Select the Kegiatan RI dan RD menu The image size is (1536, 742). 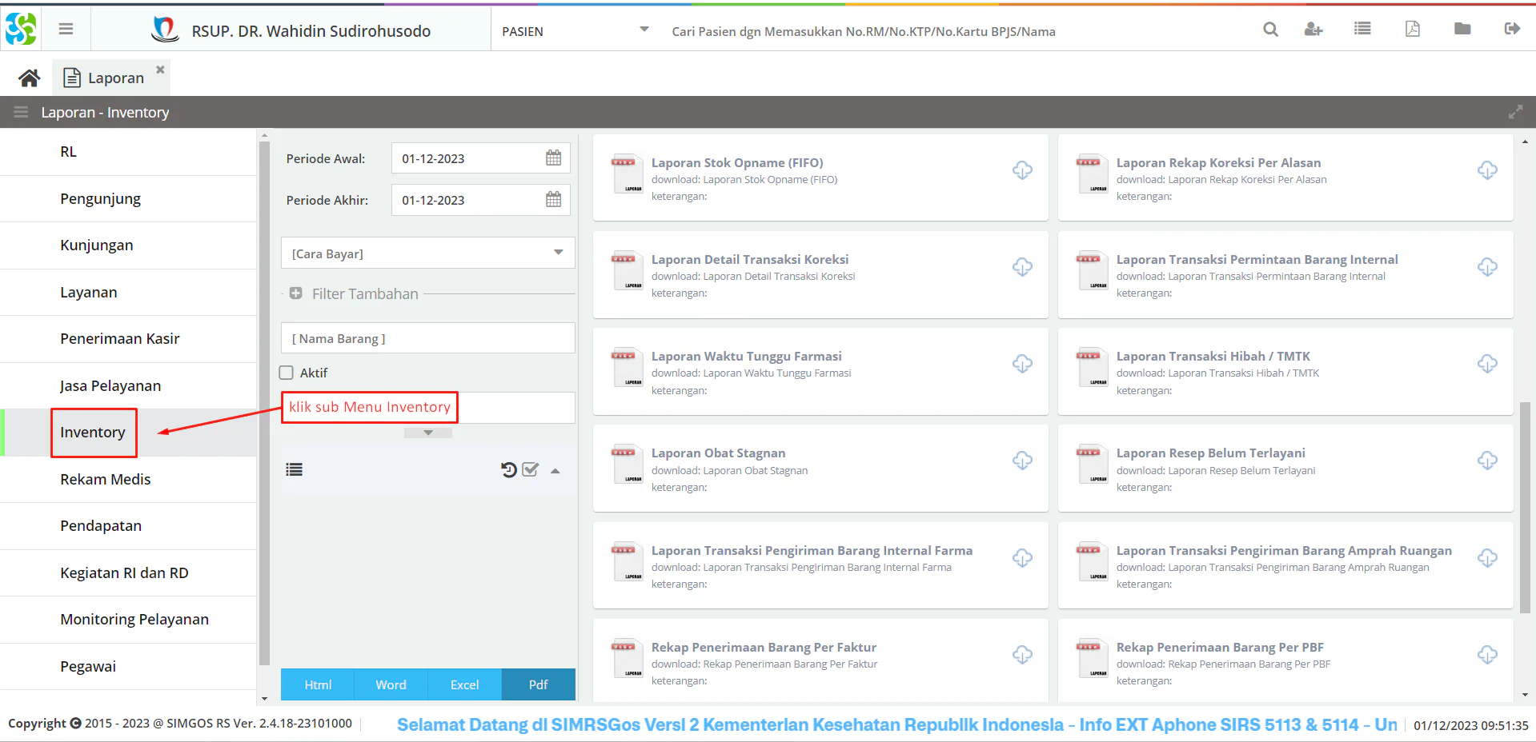click(x=128, y=572)
